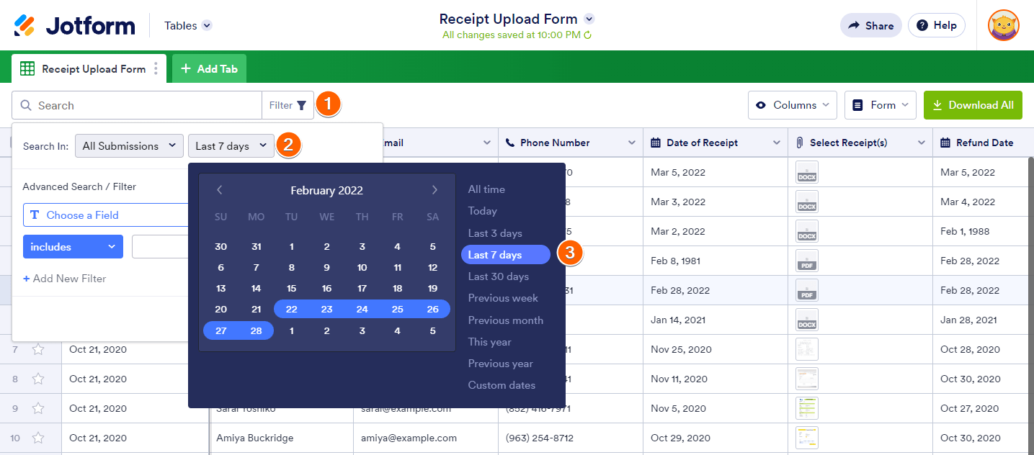
Task: Open the DOCX file from Mar 3, 2022 receipt
Action: [x=807, y=202]
